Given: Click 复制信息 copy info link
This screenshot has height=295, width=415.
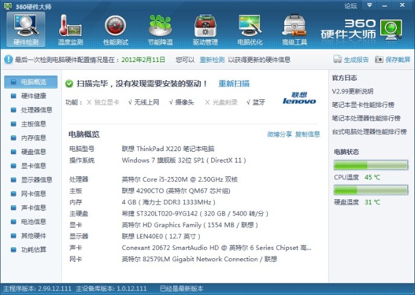Looking at the screenshot, I should point(308,134).
